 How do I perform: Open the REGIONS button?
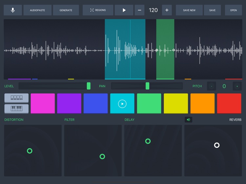pos(98,10)
